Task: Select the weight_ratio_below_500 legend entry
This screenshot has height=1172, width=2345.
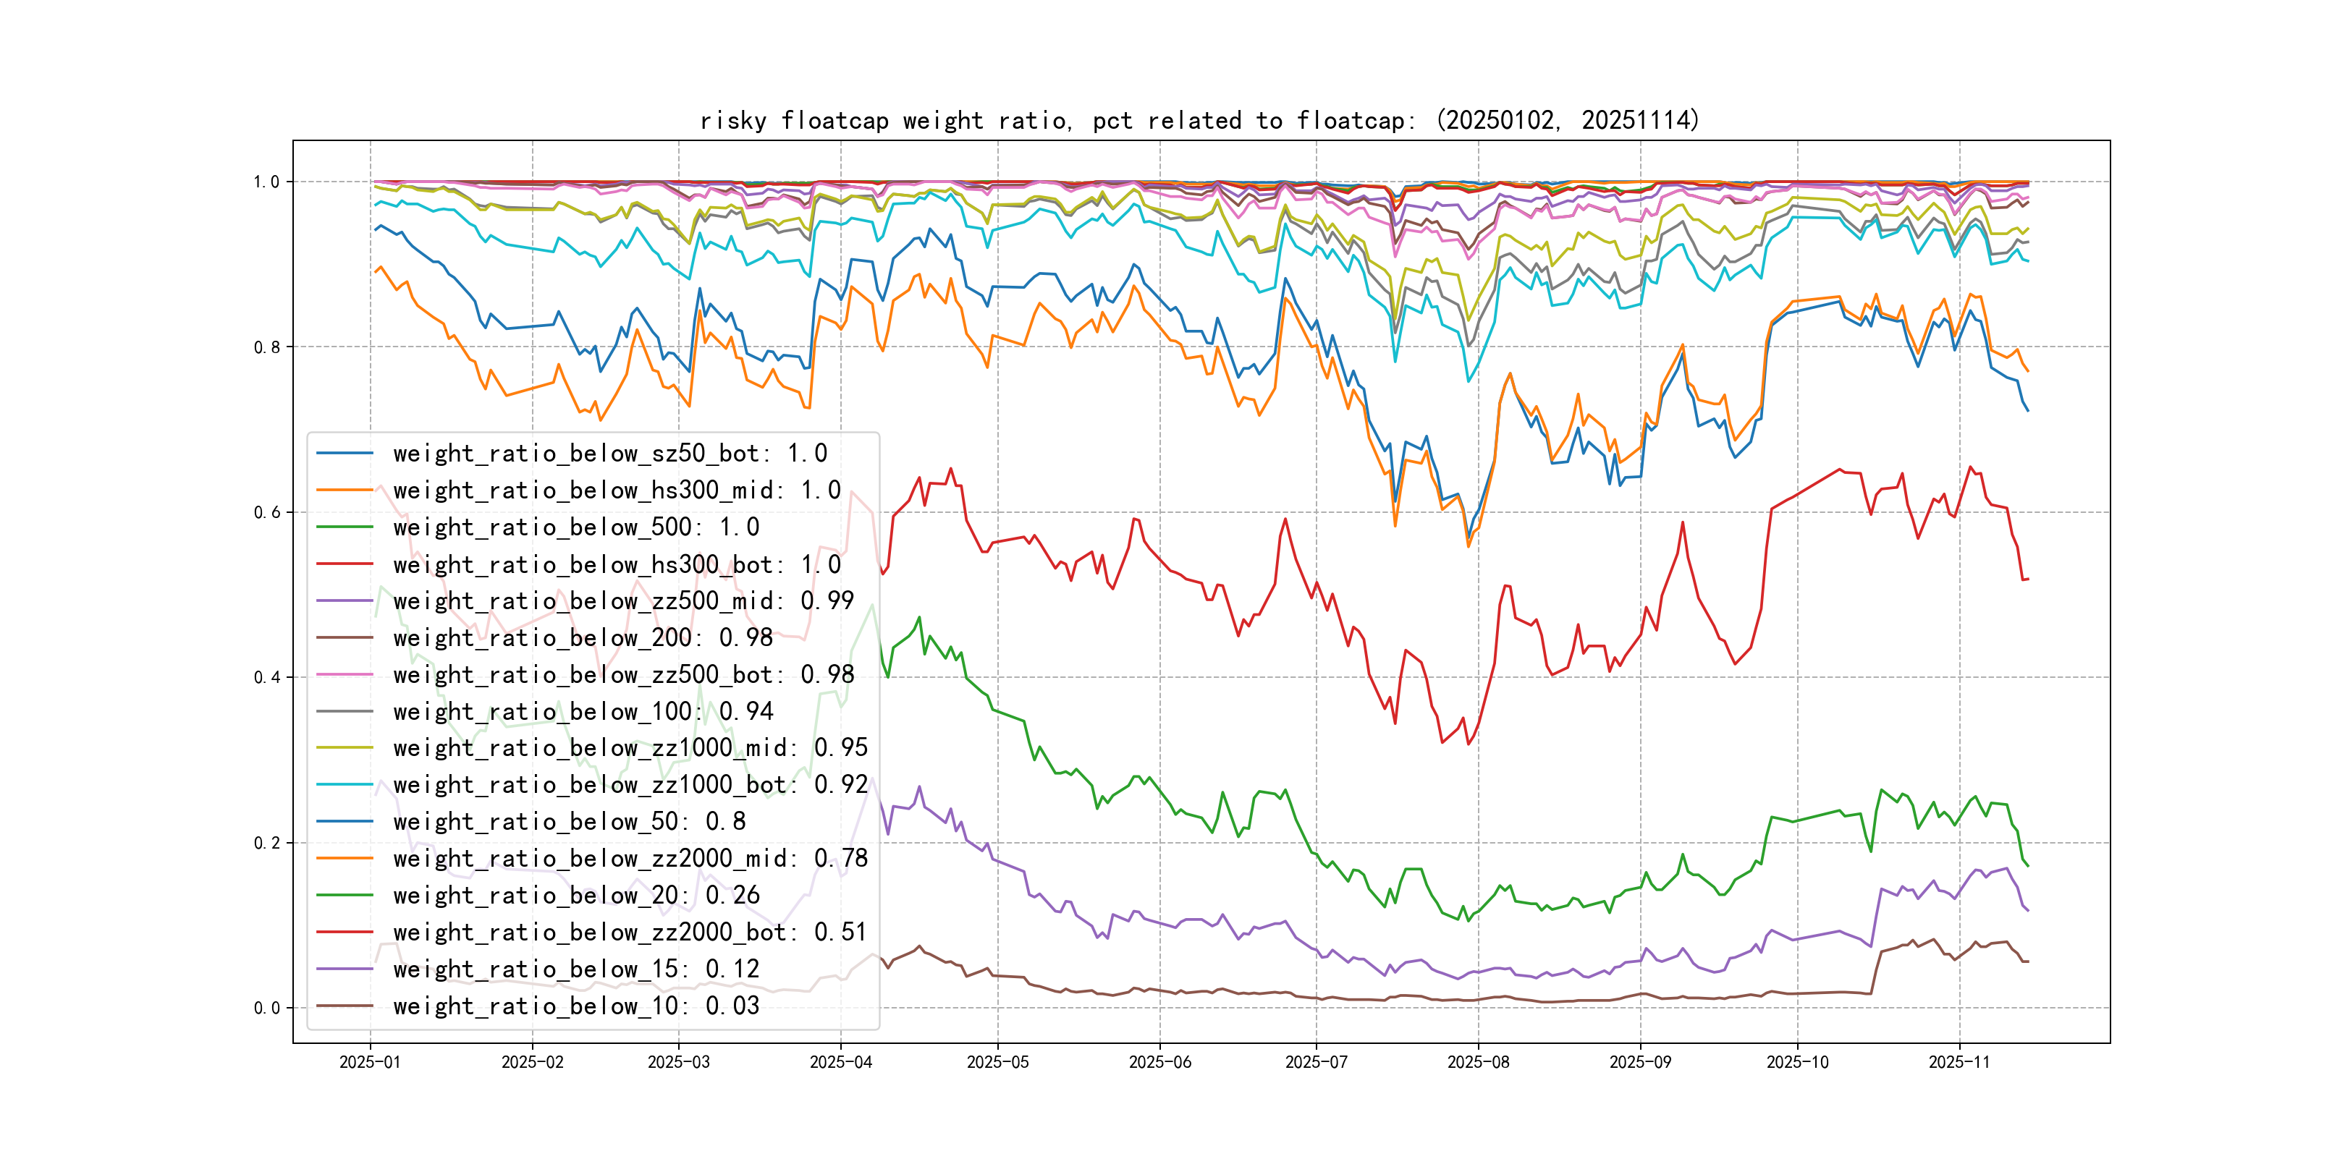Action: (x=575, y=527)
